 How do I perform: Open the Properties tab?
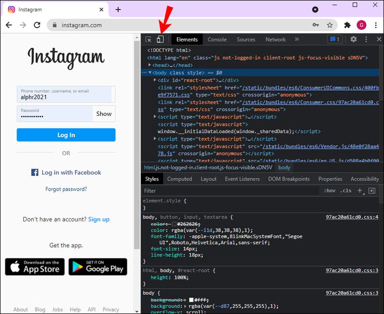click(x=330, y=179)
